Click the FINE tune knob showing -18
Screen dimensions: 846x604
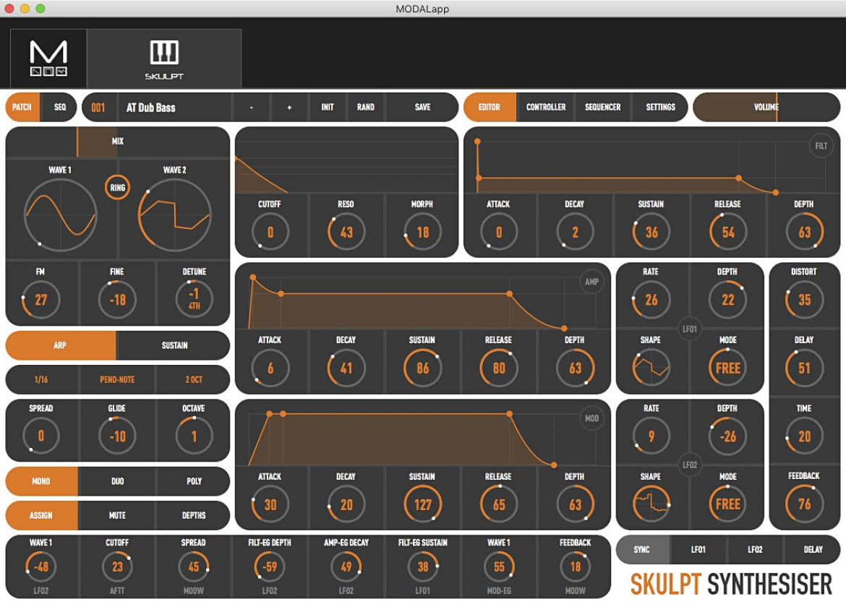point(117,299)
